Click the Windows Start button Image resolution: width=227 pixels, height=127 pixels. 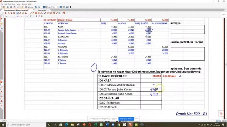point(3,125)
